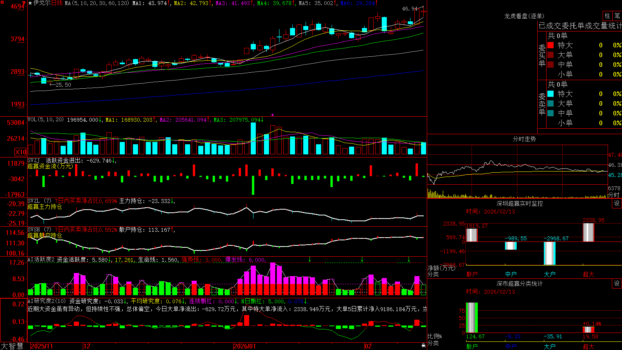
Task: Click the magenta triangle marker above volume panel
Action: [x=272, y=115]
